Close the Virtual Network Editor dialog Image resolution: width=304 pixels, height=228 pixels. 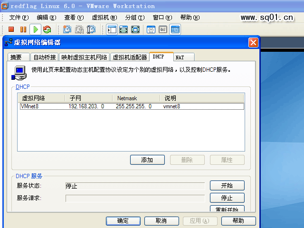pos(253,42)
